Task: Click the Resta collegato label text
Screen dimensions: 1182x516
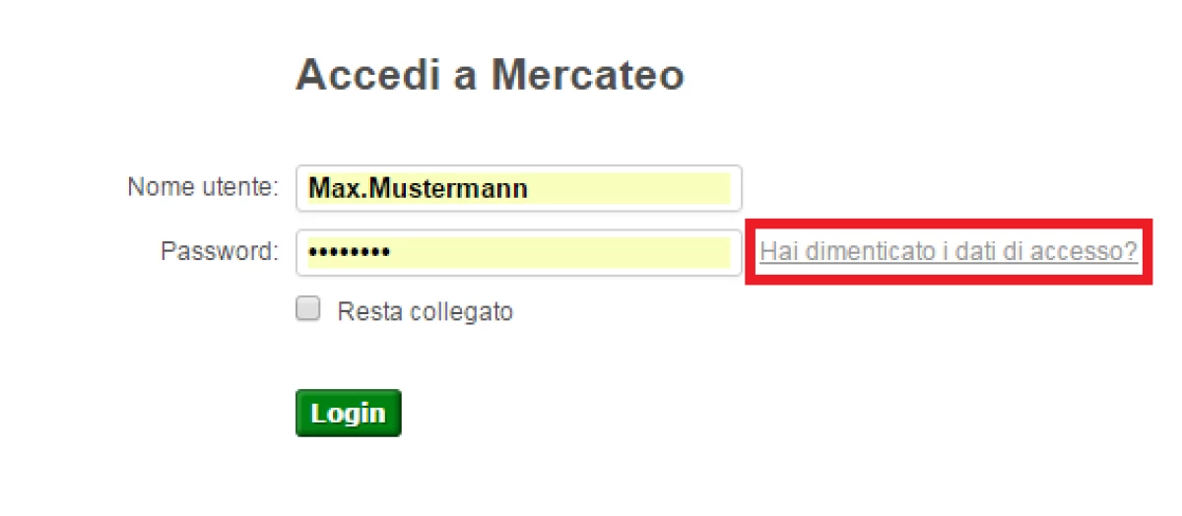Action: point(425,312)
